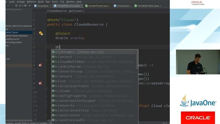Close the Oracle.java tab
220x124 pixels.
tap(131, 6)
